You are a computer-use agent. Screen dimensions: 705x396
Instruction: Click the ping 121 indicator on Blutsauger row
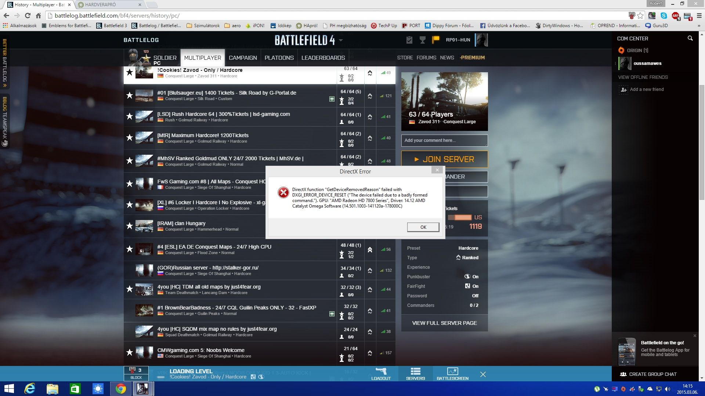pyautogui.click(x=386, y=96)
